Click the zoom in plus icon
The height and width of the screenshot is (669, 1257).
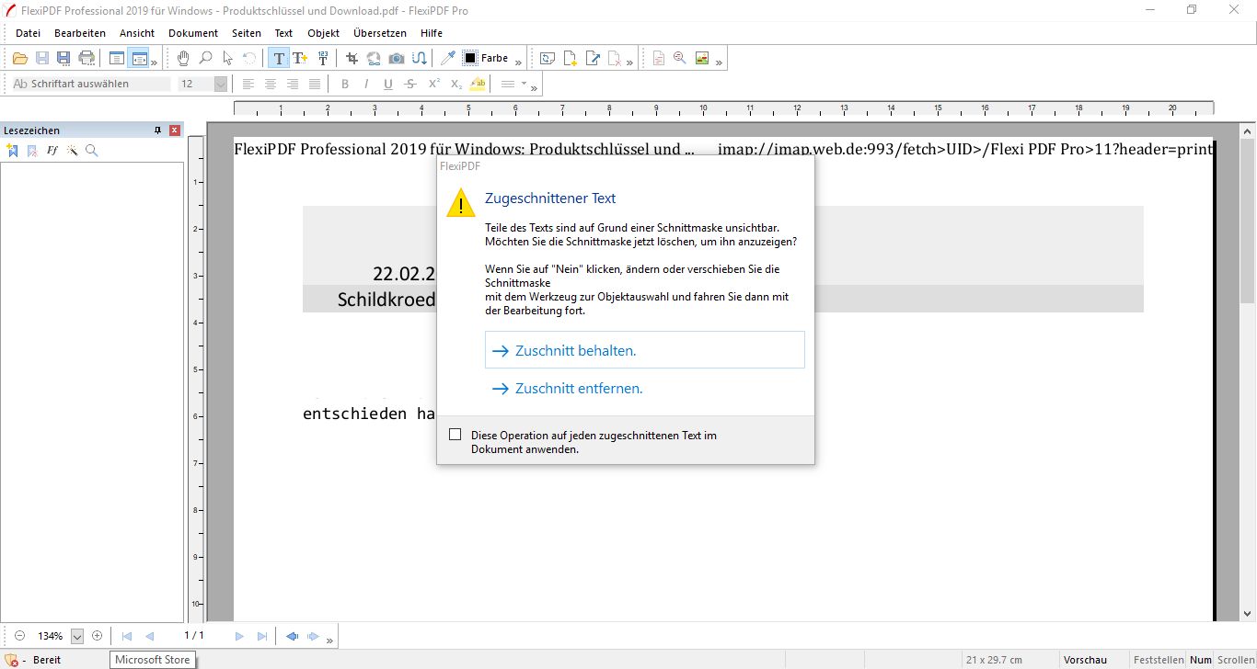point(98,636)
